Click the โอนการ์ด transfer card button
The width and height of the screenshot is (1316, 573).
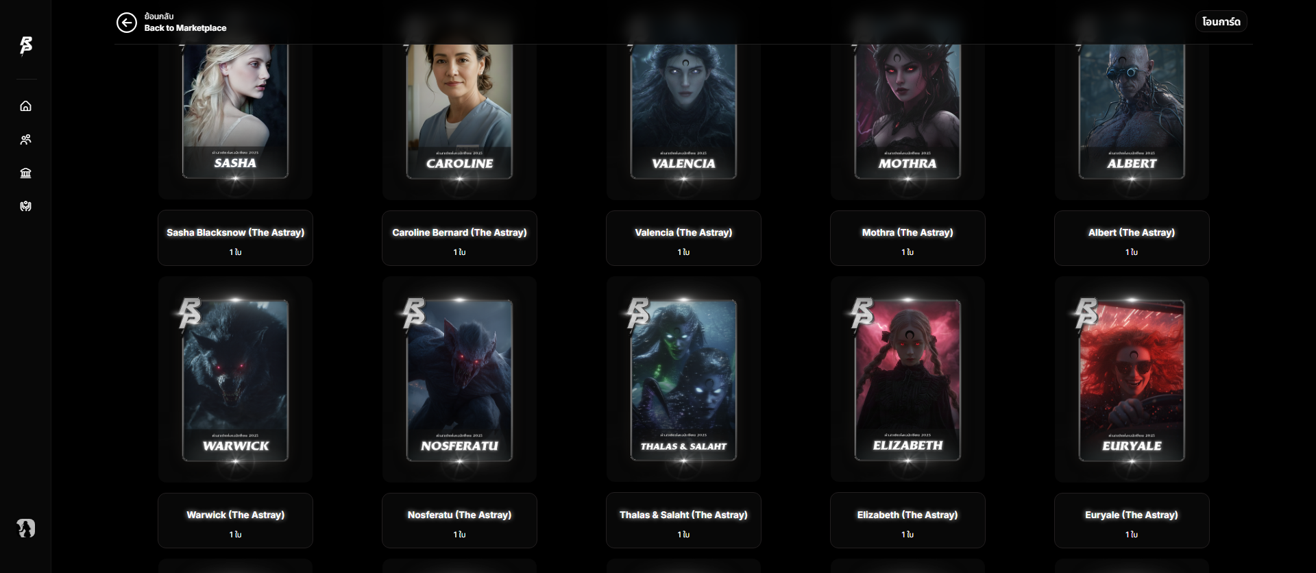pyautogui.click(x=1221, y=22)
